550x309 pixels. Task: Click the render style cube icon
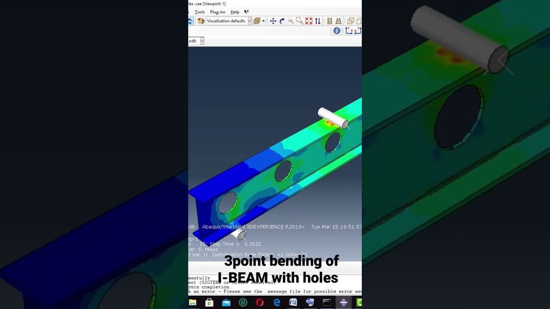[257, 21]
